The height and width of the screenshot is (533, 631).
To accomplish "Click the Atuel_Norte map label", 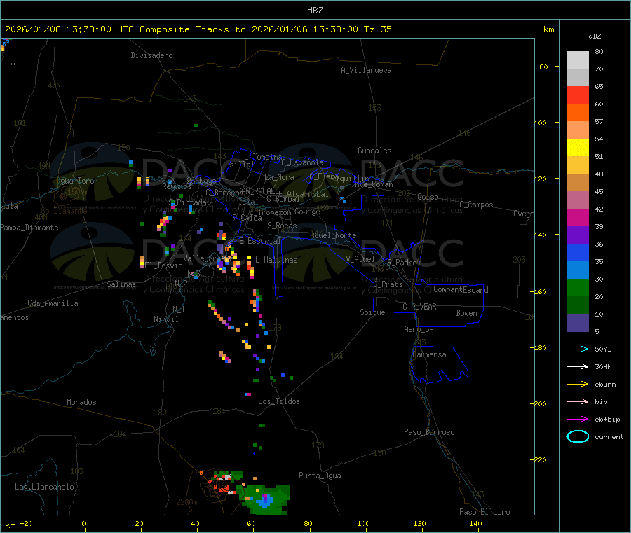I will click(x=333, y=235).
